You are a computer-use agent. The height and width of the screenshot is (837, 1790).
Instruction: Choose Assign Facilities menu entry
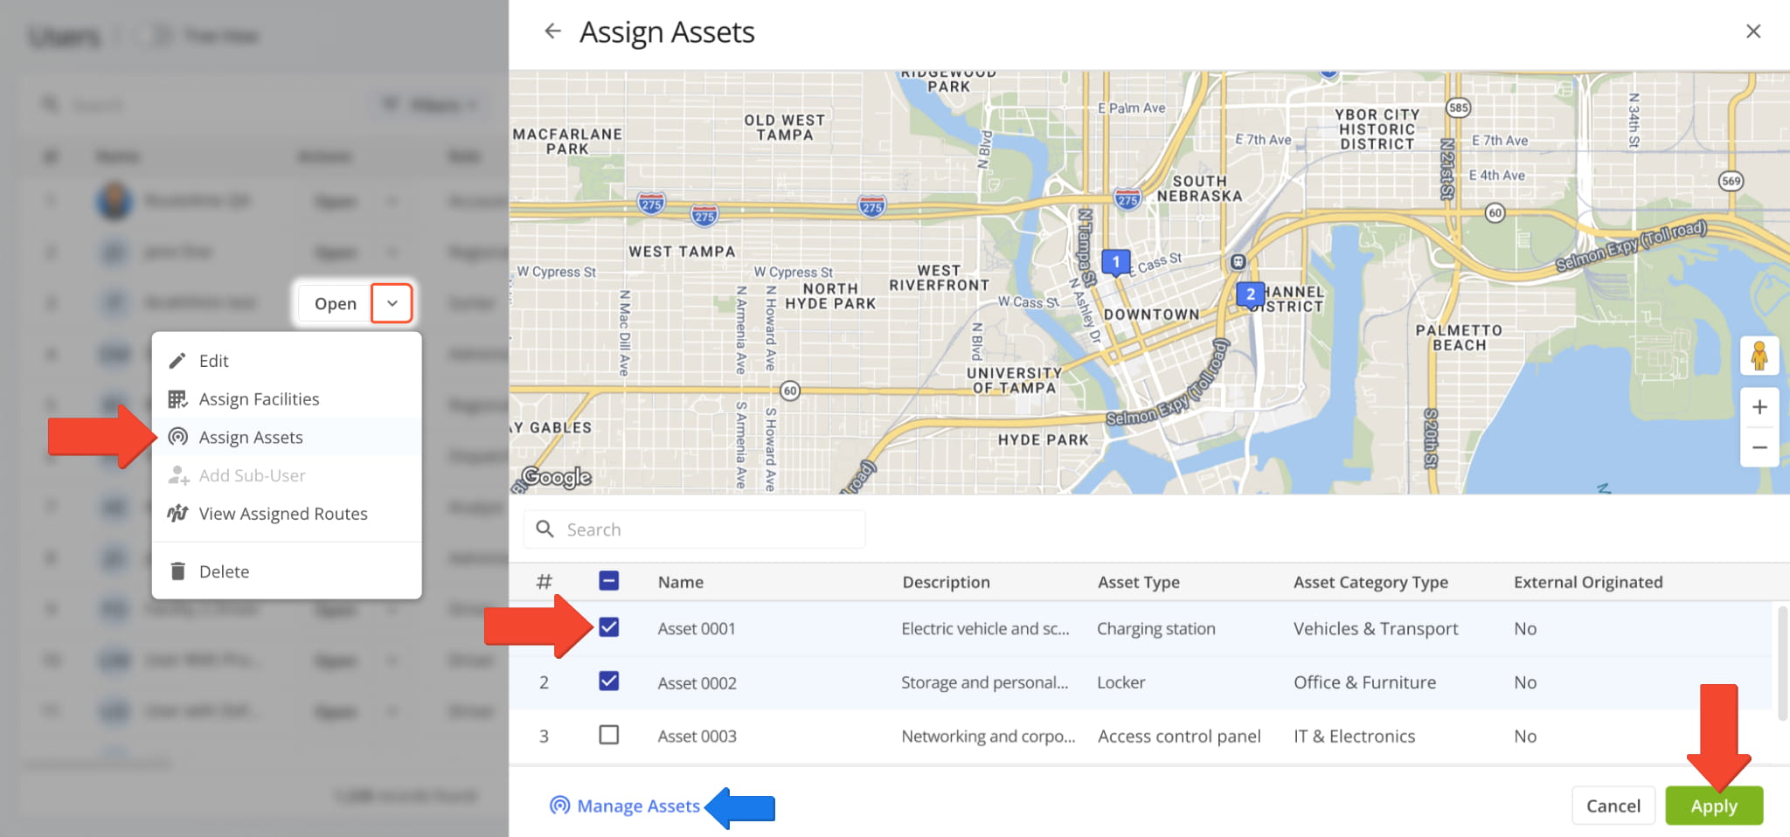(287, 399)
